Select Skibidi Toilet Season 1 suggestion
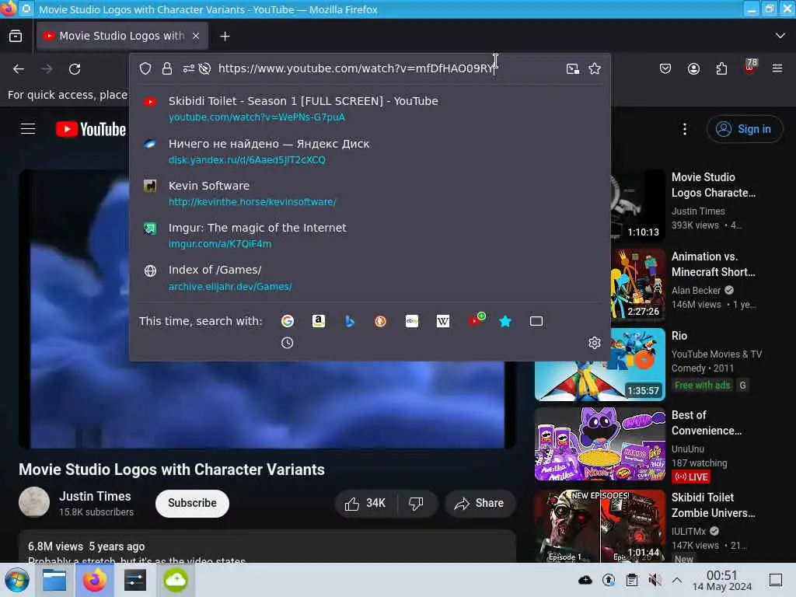Viewport: 796px width, 597px height. click(369, 109)
